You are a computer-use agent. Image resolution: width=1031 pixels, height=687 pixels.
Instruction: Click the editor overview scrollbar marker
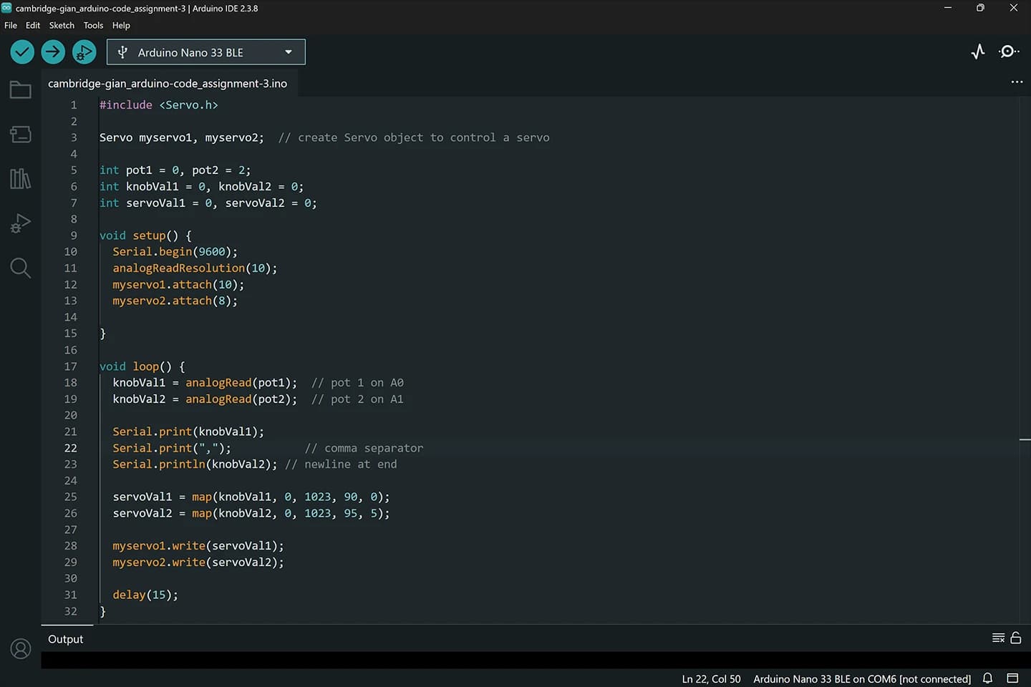click(x=1025, y=439)
